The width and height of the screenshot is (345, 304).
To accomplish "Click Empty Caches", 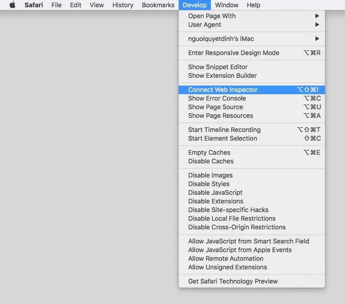I will pos(252,152).
